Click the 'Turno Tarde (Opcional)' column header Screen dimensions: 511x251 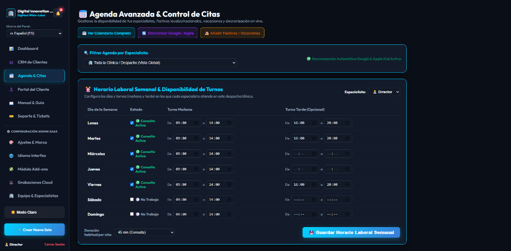pos(305,110)
